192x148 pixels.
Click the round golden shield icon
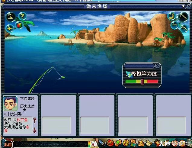[x=126, y=143]
